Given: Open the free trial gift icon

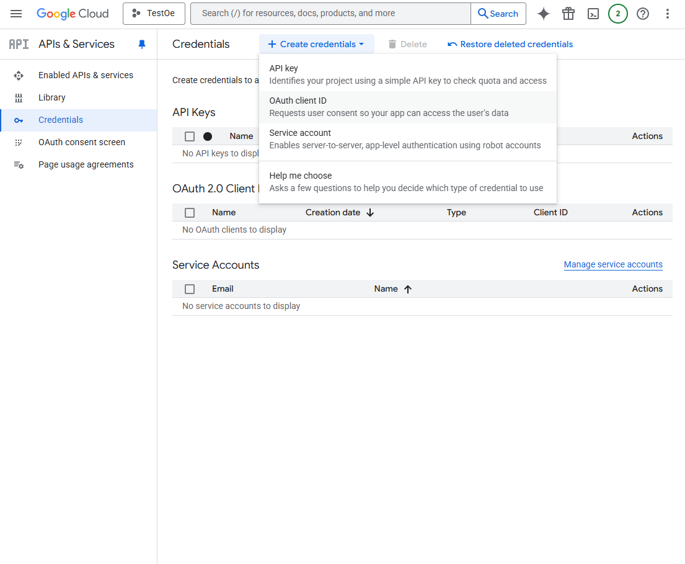Looking at the screenshot, I should (x=568, y=14).
